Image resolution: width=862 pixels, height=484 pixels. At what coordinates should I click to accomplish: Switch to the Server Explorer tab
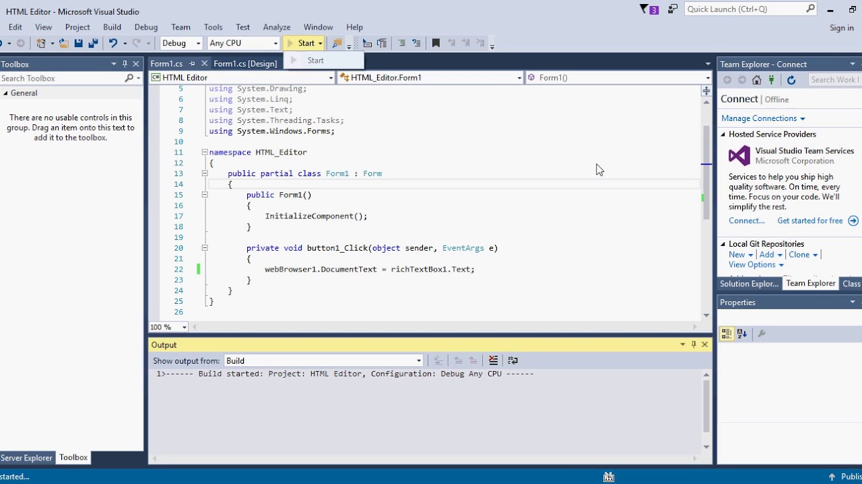tap(26, 458)
